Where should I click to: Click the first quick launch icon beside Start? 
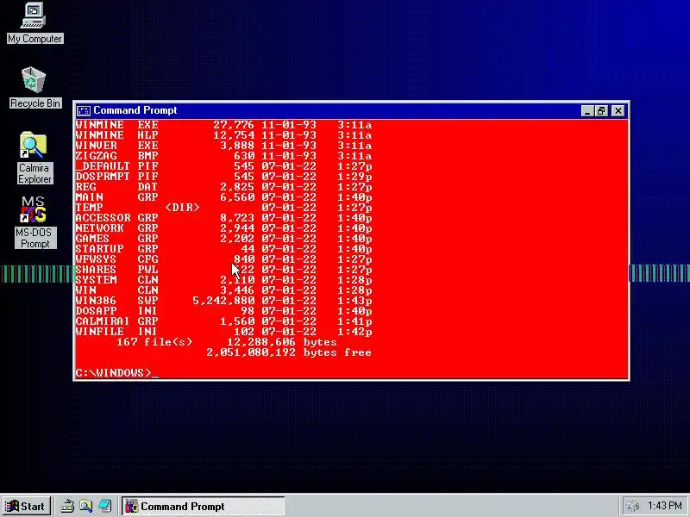click(x=67, y=506)
